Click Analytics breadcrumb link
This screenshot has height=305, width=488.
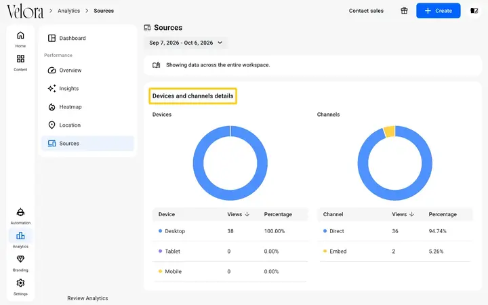(x=68, y=11)
